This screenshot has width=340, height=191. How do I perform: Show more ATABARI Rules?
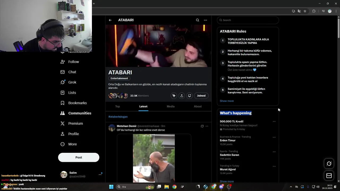click(227, 101)
